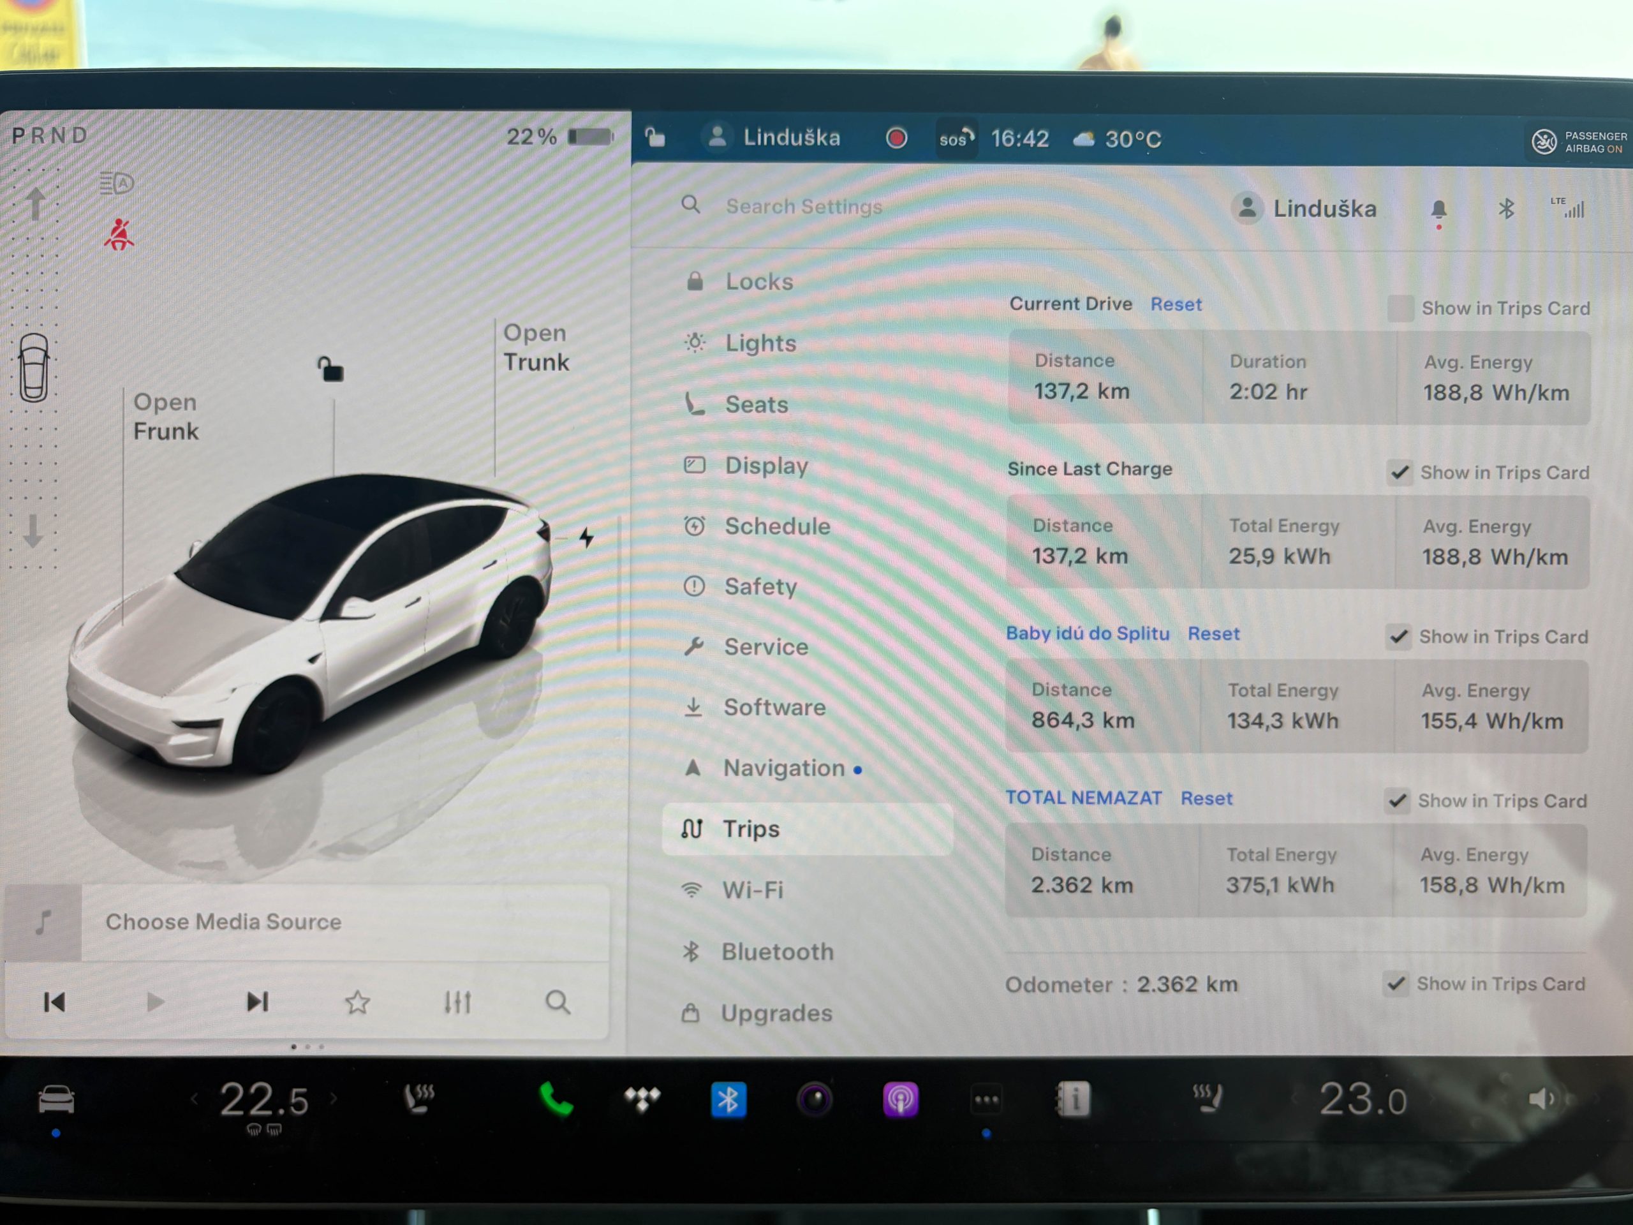Open the Seats settings menu
This screenshot has width=1633, height=1225.
808,404
